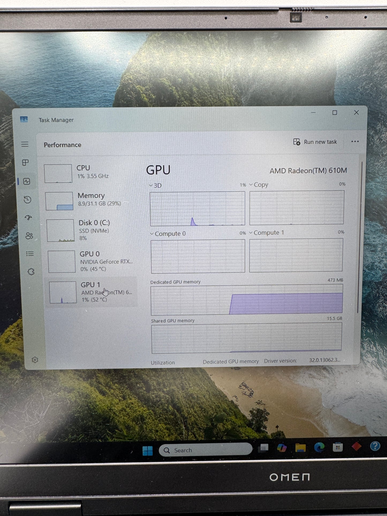Image resolution: width=387 pixels, height=516 pixels.
Task: Click the AMD Radeon(TM) 610M title text
Action: coord(308,171)
